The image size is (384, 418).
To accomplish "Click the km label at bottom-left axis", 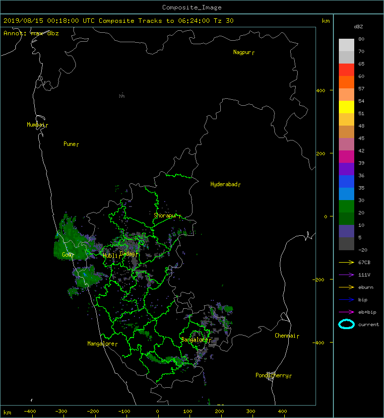I will [7, 413].
